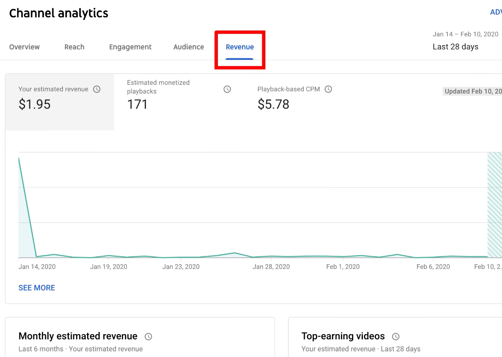The width and height of the screenshot is (502, 357).
Task: Click the Channel analytics page heading
Action: click(x=58, y=13)
